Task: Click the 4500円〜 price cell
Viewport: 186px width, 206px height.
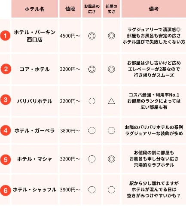Action: click(x=70, y=36)
